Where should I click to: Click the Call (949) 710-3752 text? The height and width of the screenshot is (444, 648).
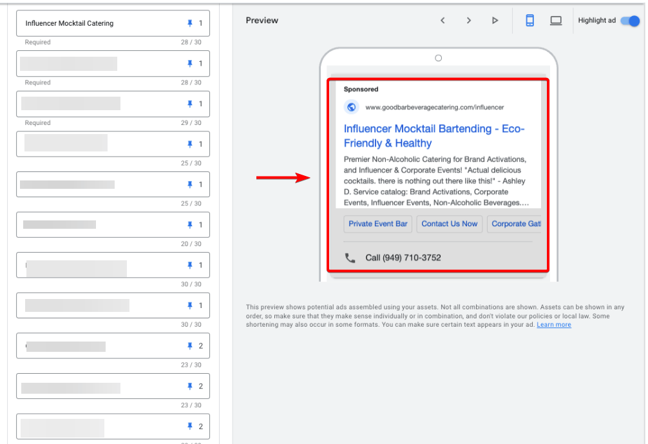(x=403, y=258)
